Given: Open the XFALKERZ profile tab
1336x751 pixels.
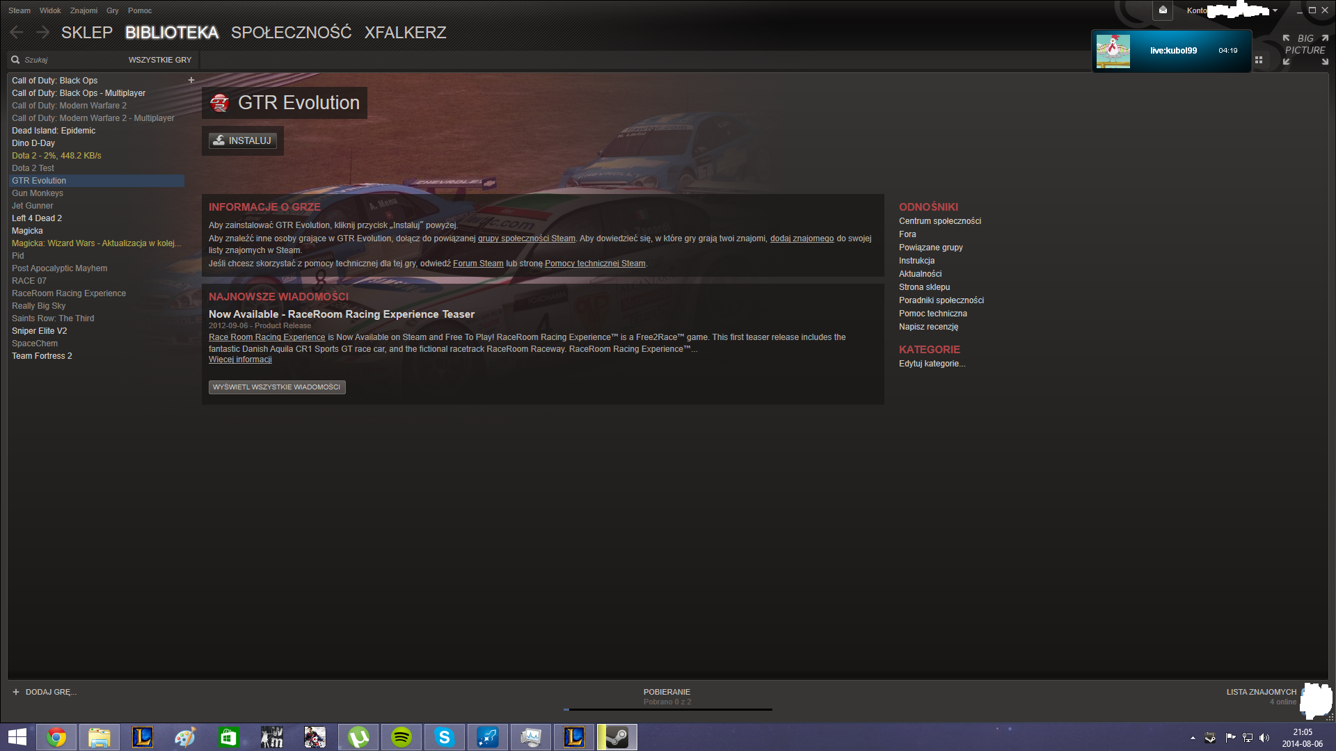Looking at the screenshot, I should [406, 33].
